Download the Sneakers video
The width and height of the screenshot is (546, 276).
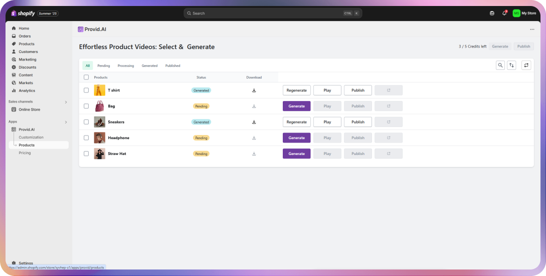tap(254, 122)
